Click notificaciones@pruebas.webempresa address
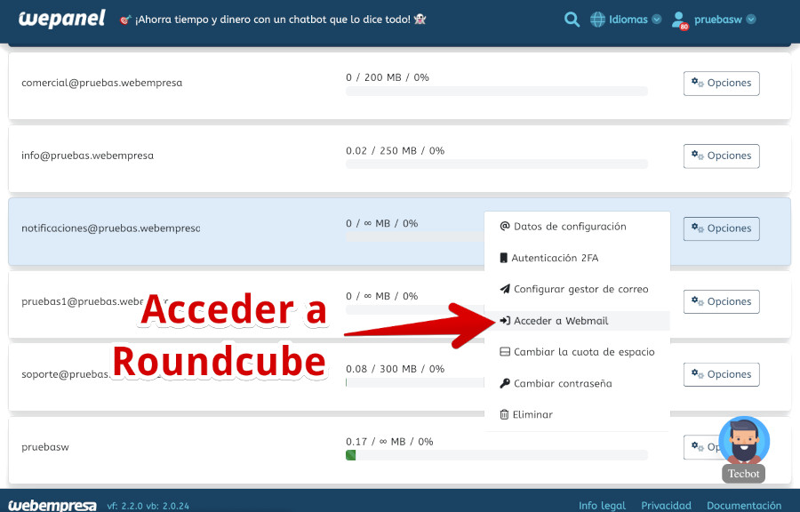 coord(111,228)
